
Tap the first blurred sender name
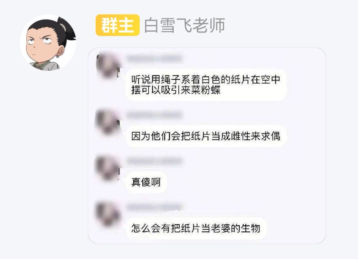(x=155, y=58)
